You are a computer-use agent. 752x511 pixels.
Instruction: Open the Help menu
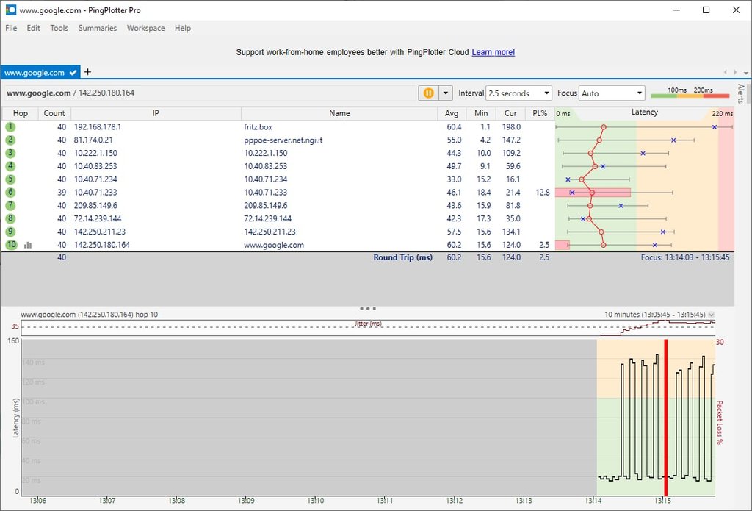click(183, 28)
